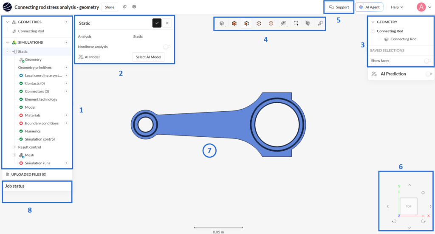Reset view with home icon
435x234 pixels.
pyautogui.click(x=423, y=192)
